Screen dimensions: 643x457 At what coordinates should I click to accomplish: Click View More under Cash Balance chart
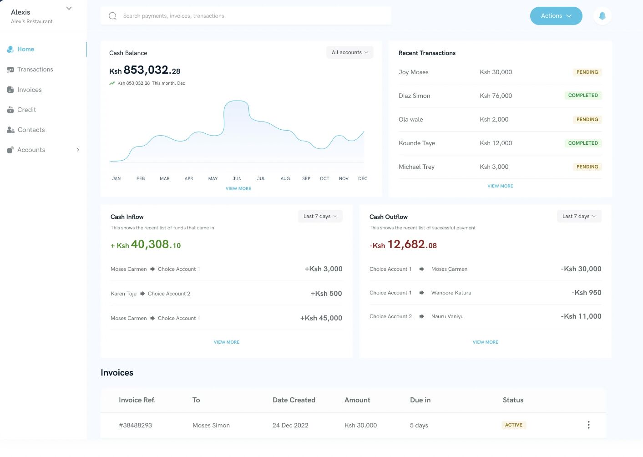238,188
